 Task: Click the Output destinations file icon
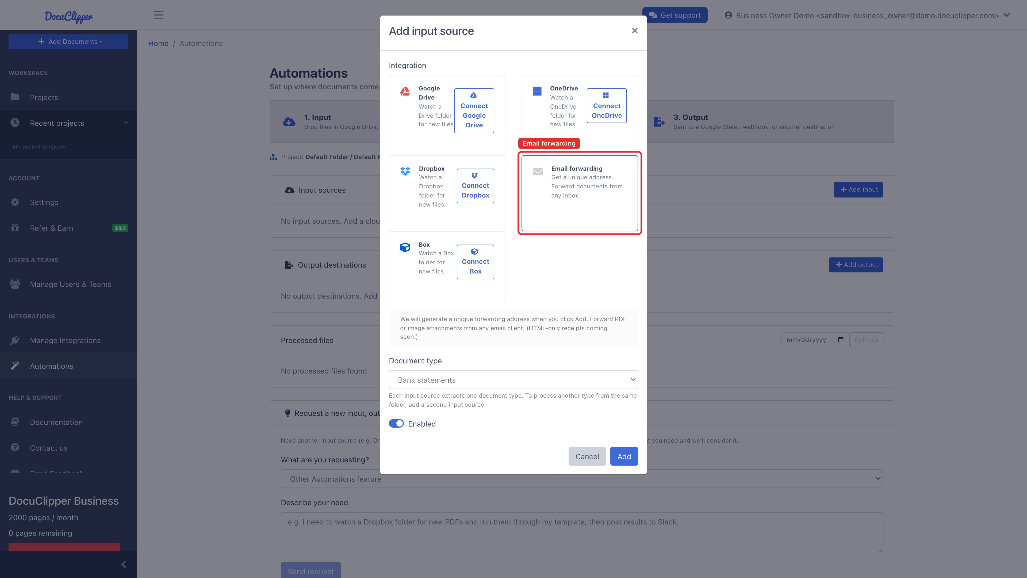coord(289,265)
